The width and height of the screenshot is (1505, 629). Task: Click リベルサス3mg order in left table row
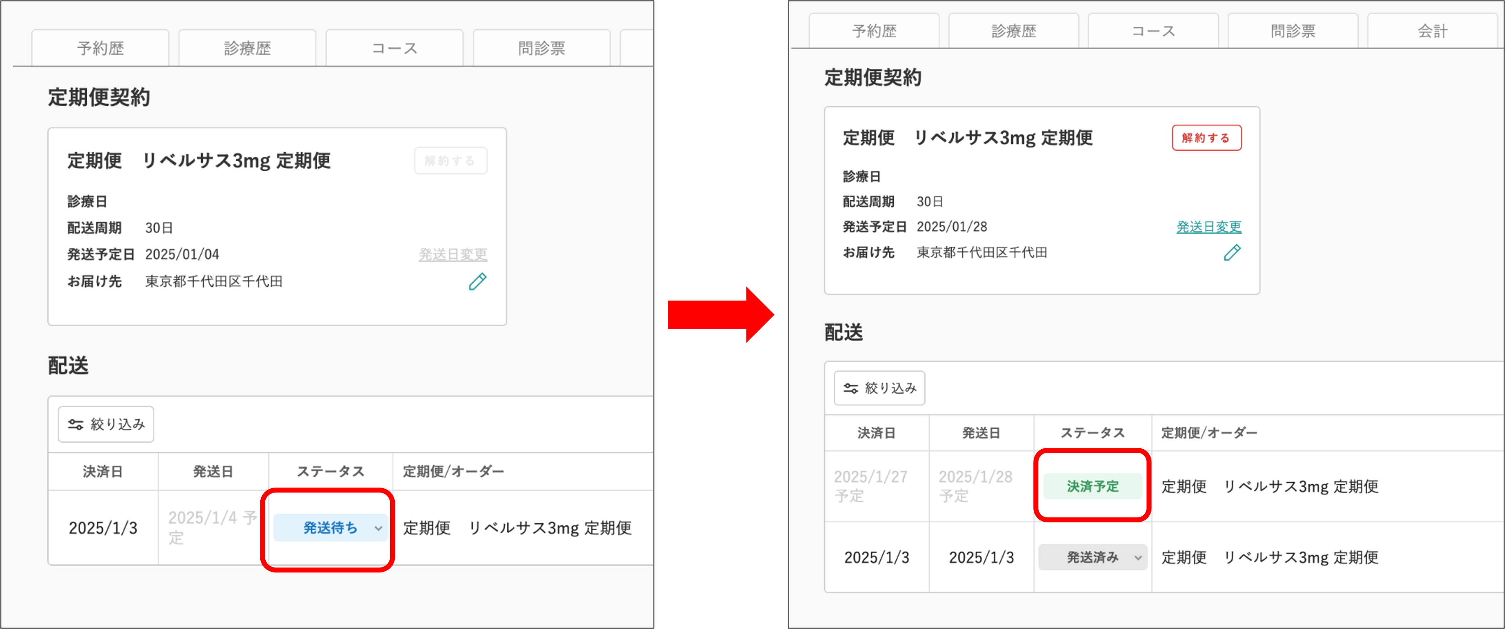517,528
